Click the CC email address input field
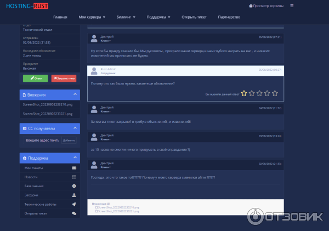Viewport: 329px width, 231px height. (43, 140)
